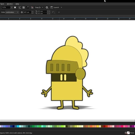Click the horizontal duplicate distance icon
This screenshot has height=135, width=135.
[36, 11]
